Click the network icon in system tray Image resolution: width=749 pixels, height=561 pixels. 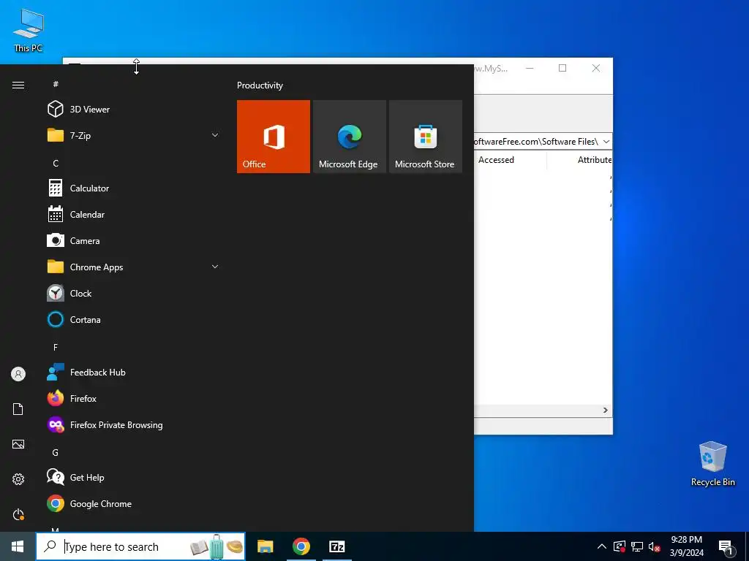637,546
